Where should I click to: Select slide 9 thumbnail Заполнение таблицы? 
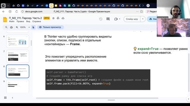18,86
